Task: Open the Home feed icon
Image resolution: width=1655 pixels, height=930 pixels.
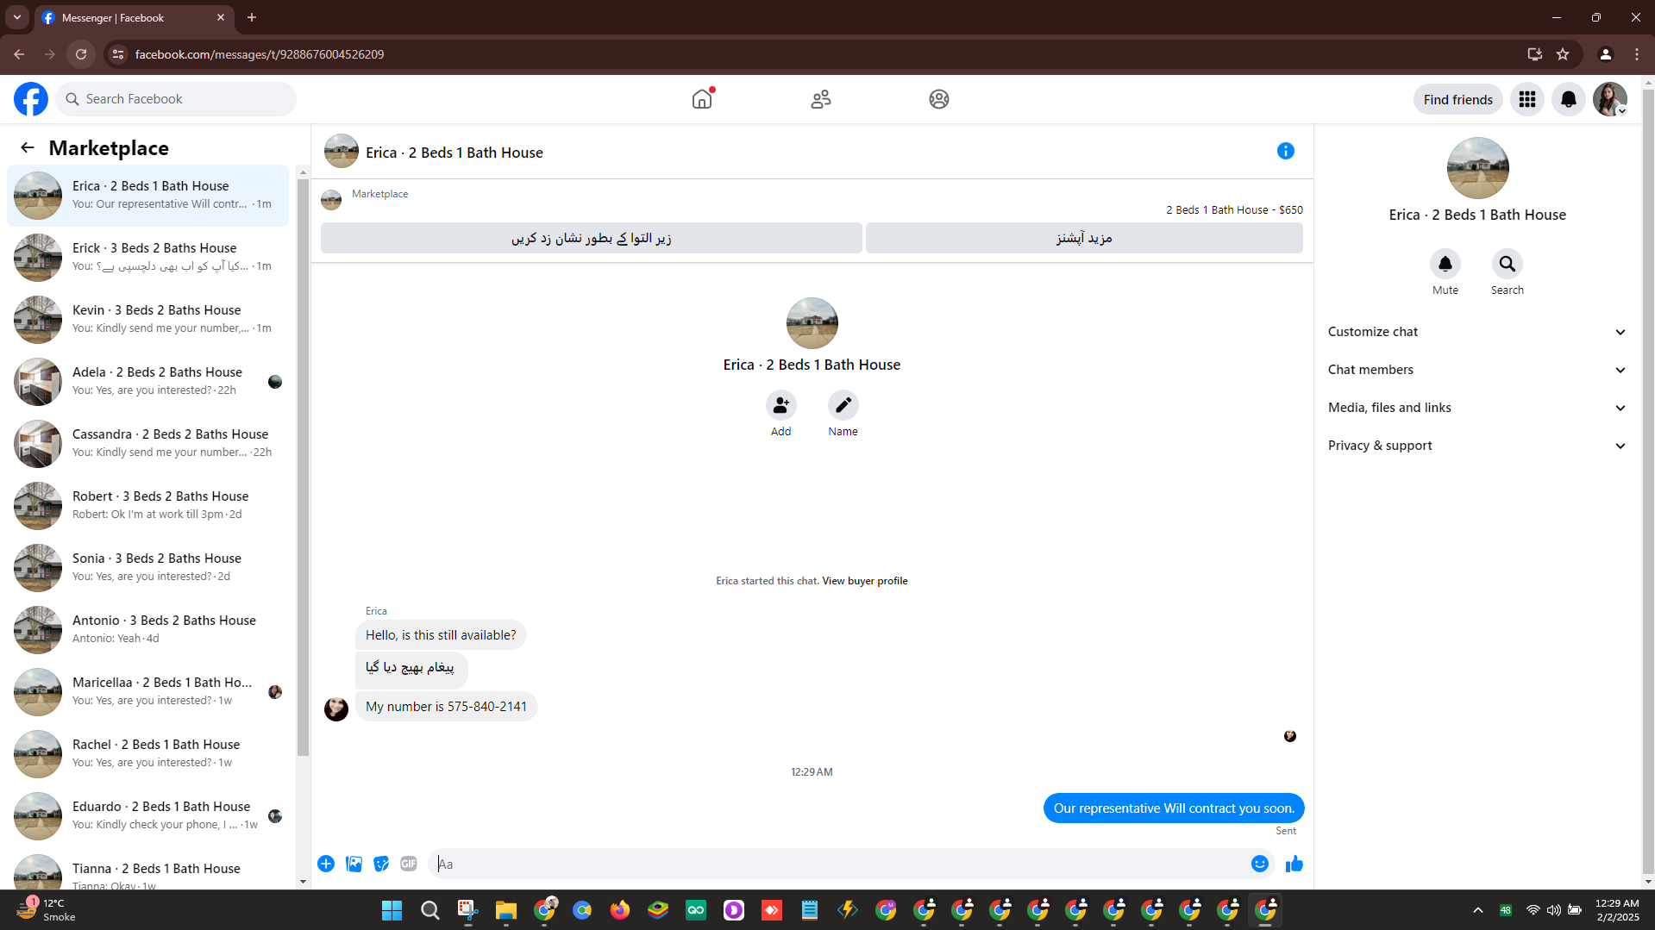Action: click(x=702, y=99)
